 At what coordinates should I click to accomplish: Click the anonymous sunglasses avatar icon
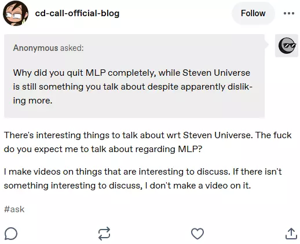pos(287,46)
